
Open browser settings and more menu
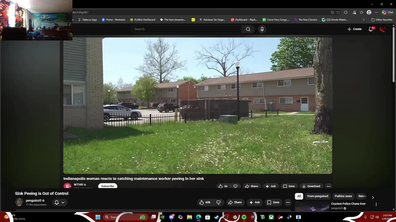coord(376,12)
